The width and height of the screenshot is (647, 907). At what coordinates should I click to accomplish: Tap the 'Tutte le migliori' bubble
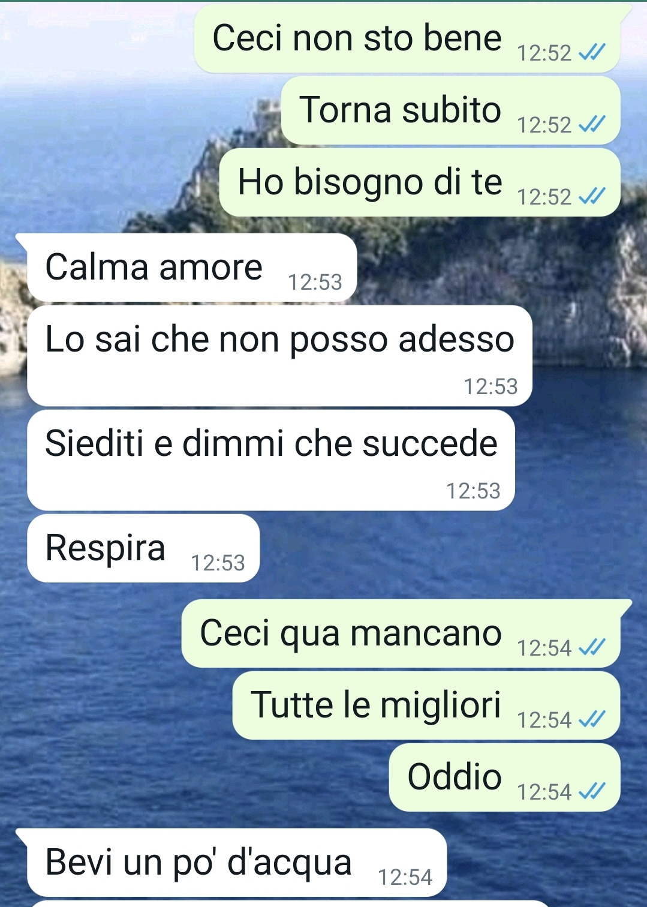426,705
